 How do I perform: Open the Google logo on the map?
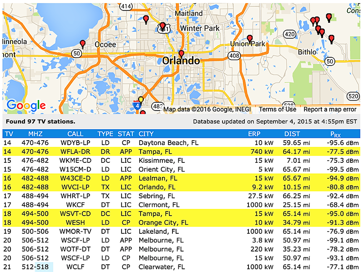(x=26, y=106)
